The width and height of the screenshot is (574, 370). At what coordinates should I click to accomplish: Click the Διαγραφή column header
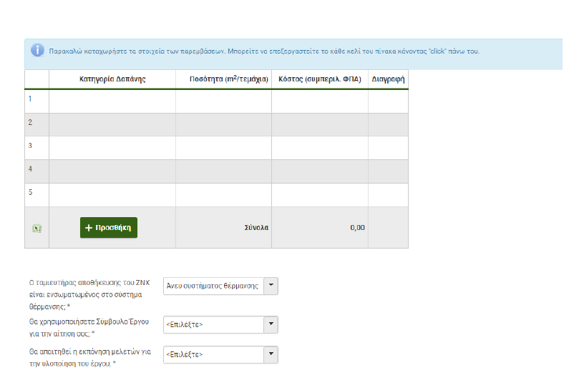pos(388,79)
